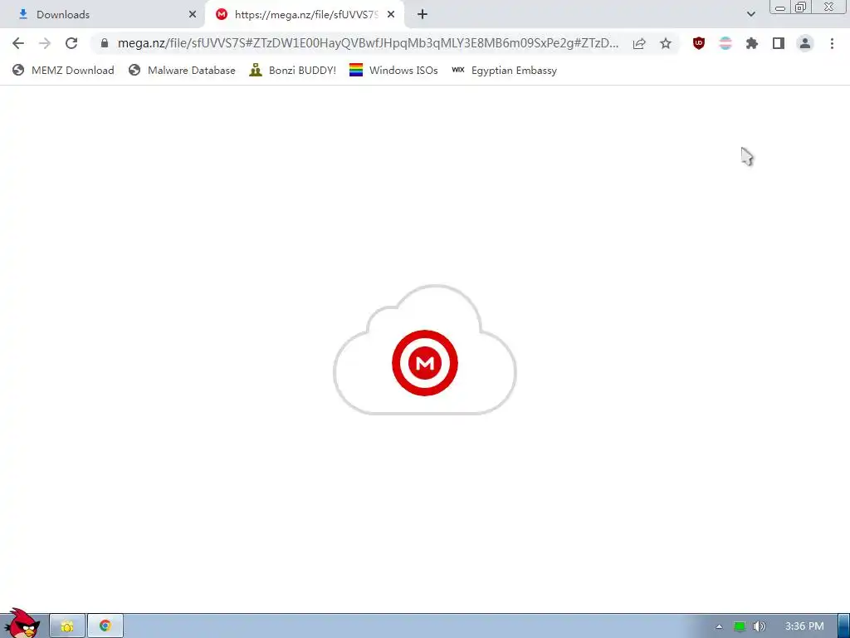850x638 pixels.
Task: Open the MEMZ Download bookmark
Action: [x=63, y=71]
